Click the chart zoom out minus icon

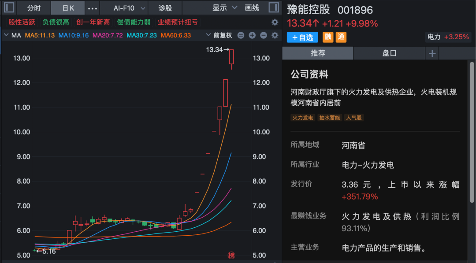(263, 34)
